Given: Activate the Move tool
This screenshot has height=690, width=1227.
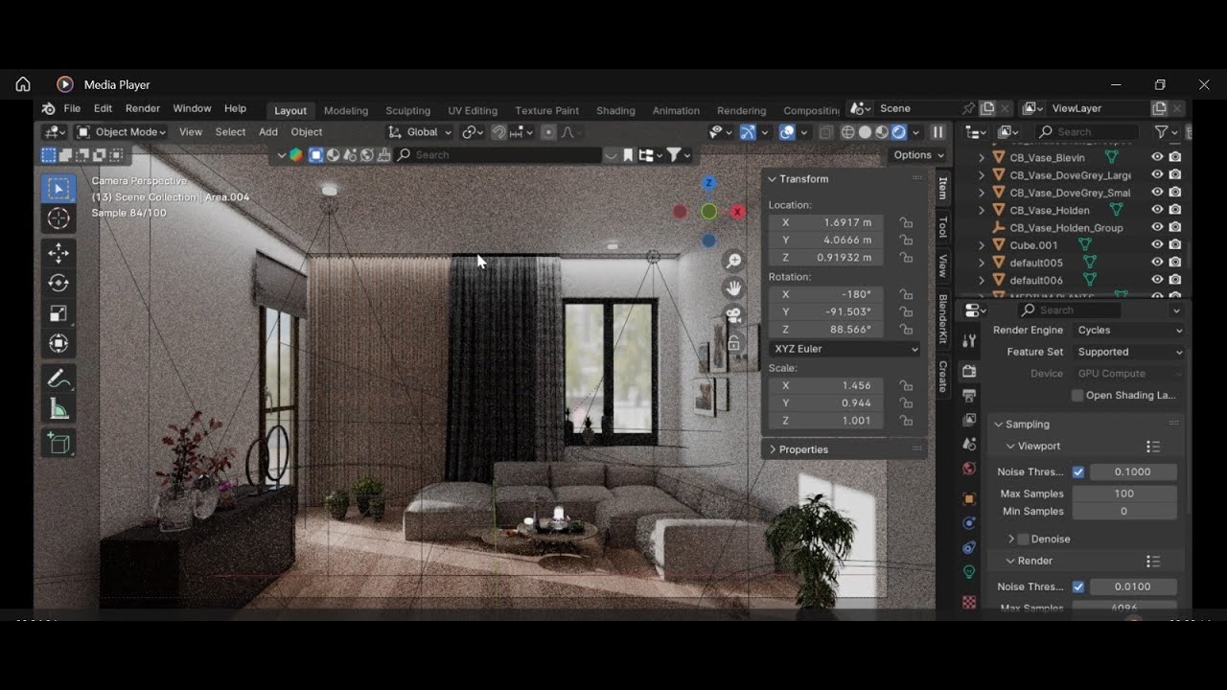Looking at the screenshot, I should (x=58, y=253).
